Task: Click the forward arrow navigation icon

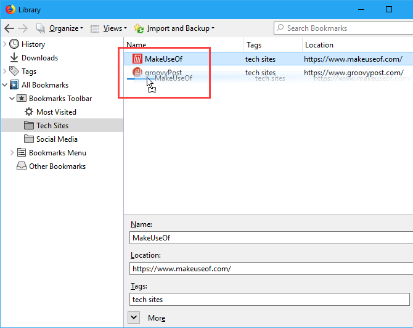Action: [x=23, y=28]
